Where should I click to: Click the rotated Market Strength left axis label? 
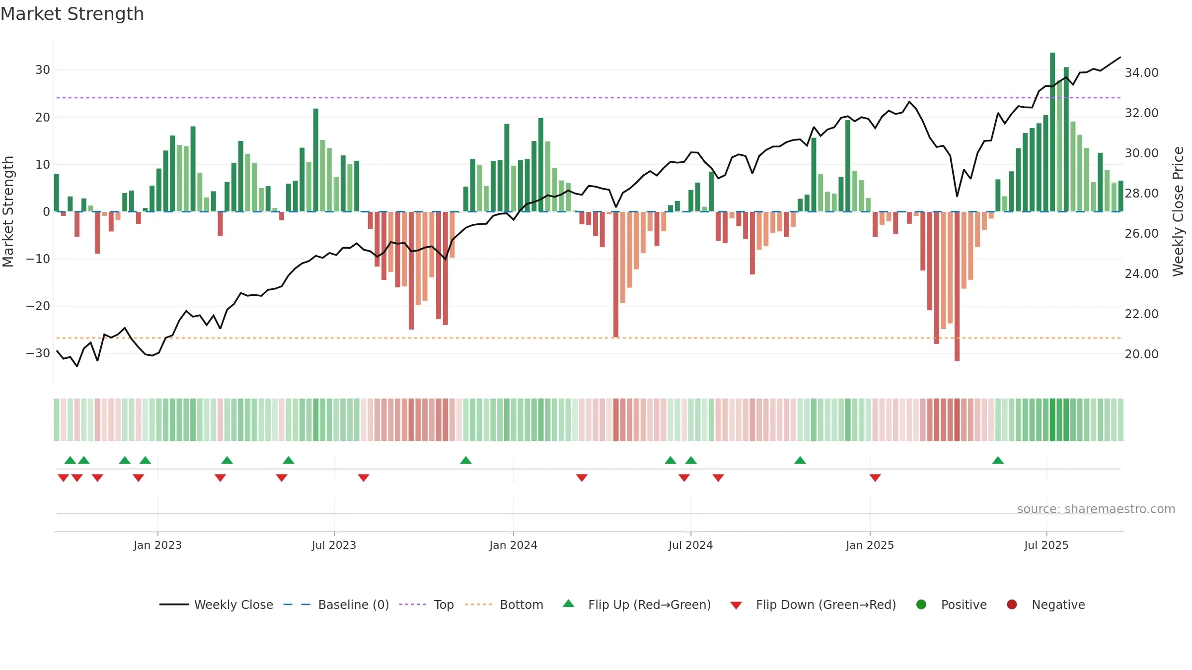[x=8, y=211]
